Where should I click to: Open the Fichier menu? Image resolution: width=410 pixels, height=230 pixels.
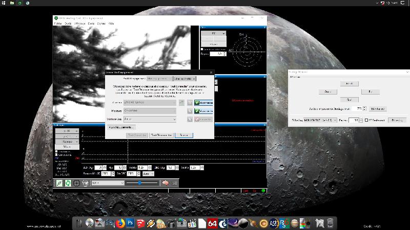(x=58, y=24)
